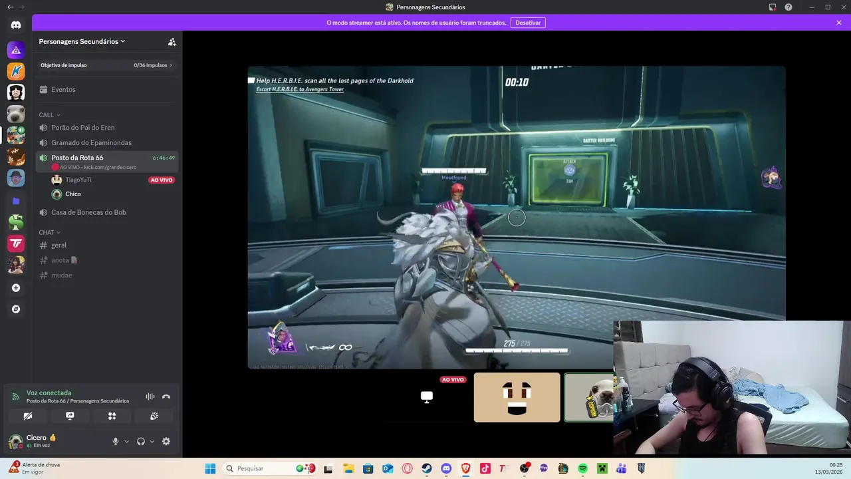Join Gramado do Epaminondas voice channel
Screen dimensions: 851x479
106,142
